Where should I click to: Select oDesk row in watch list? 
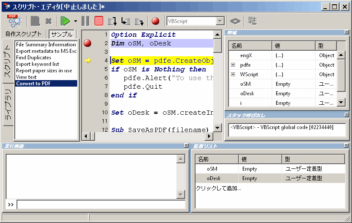[271, 178]
